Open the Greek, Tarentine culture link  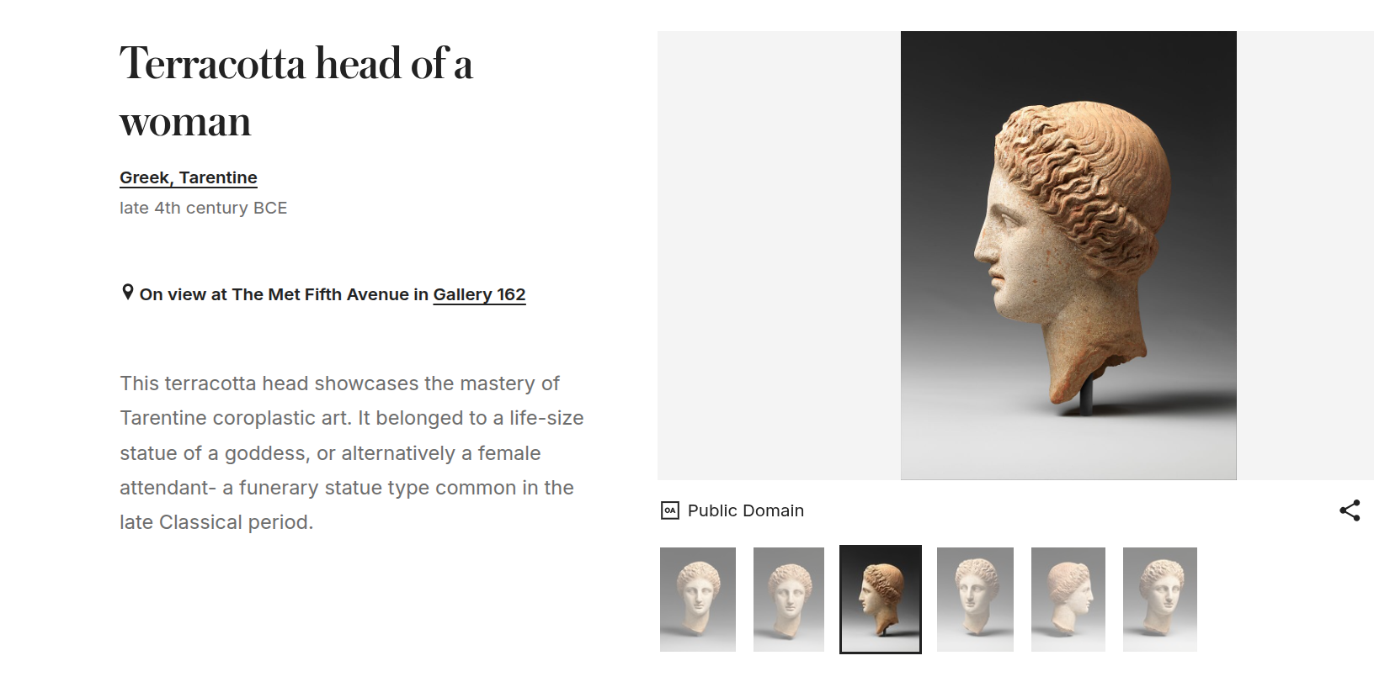(188, 177)
